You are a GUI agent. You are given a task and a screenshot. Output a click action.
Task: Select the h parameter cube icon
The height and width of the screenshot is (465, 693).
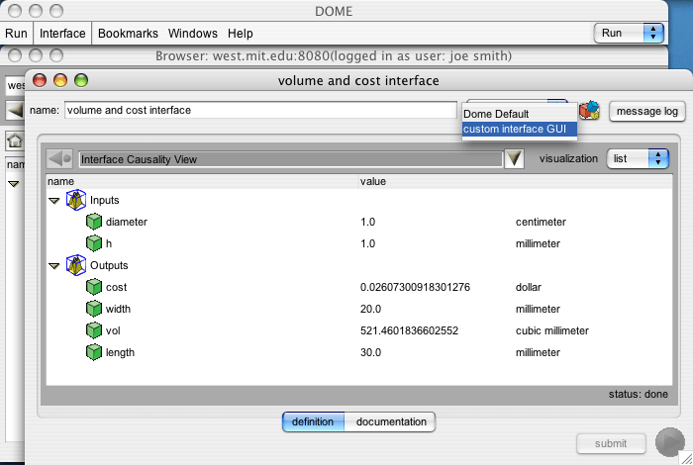[x=94, y=243]
